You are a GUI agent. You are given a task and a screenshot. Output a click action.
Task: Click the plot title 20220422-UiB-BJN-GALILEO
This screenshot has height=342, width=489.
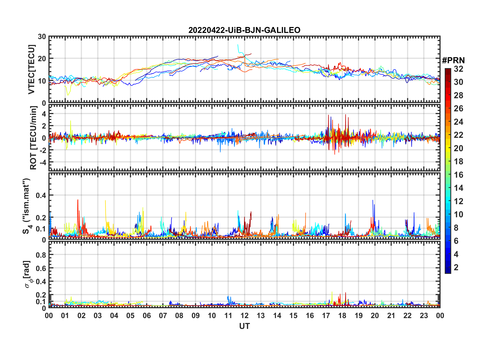tap(244, 30)
